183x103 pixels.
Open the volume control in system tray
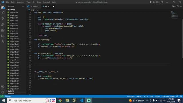164,100
